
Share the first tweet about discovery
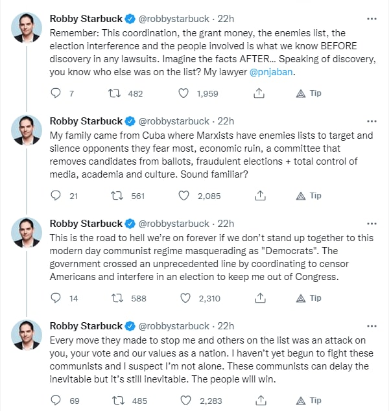pyautogui.click(x=259, y=93)
